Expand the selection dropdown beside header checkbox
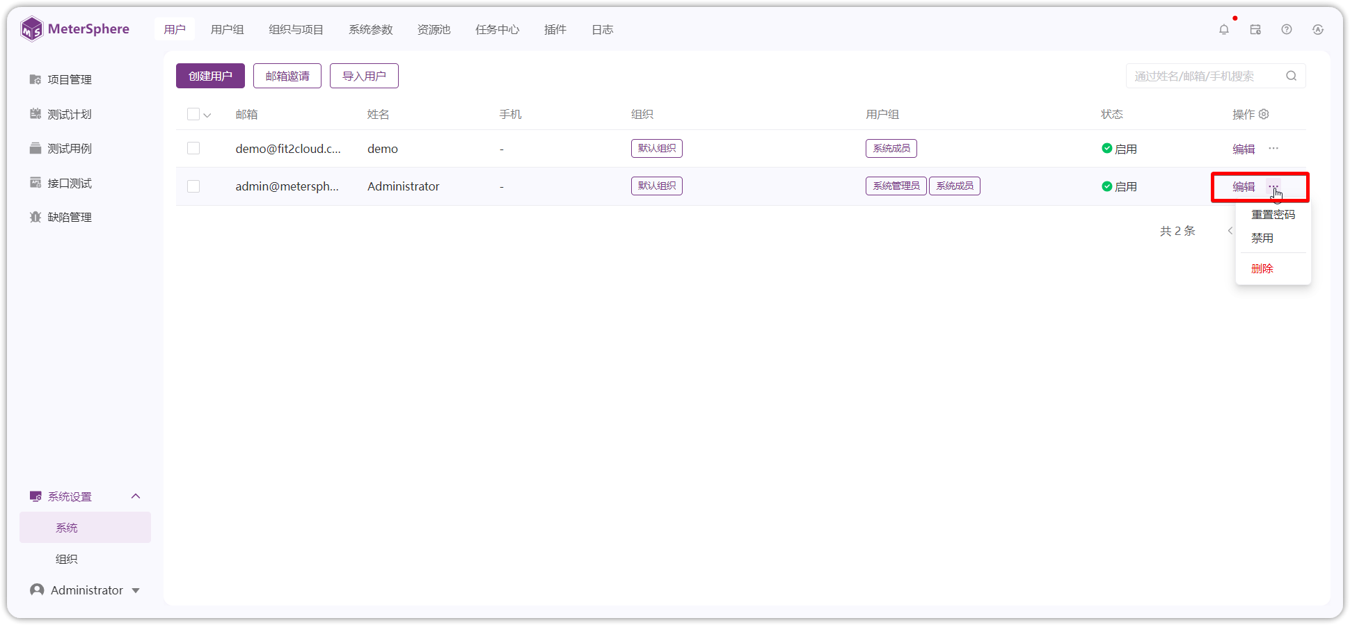1350x625 pixels. pos(207,115)
